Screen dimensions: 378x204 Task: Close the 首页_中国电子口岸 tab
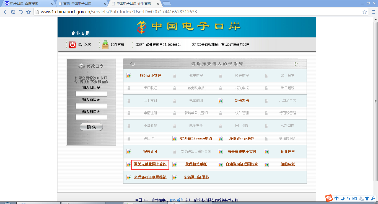(x=104, y=4)
